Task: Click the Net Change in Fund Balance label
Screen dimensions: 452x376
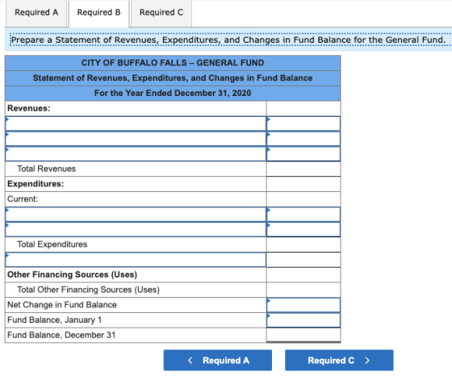Action: pyautogui.click(x=62, y=305)
